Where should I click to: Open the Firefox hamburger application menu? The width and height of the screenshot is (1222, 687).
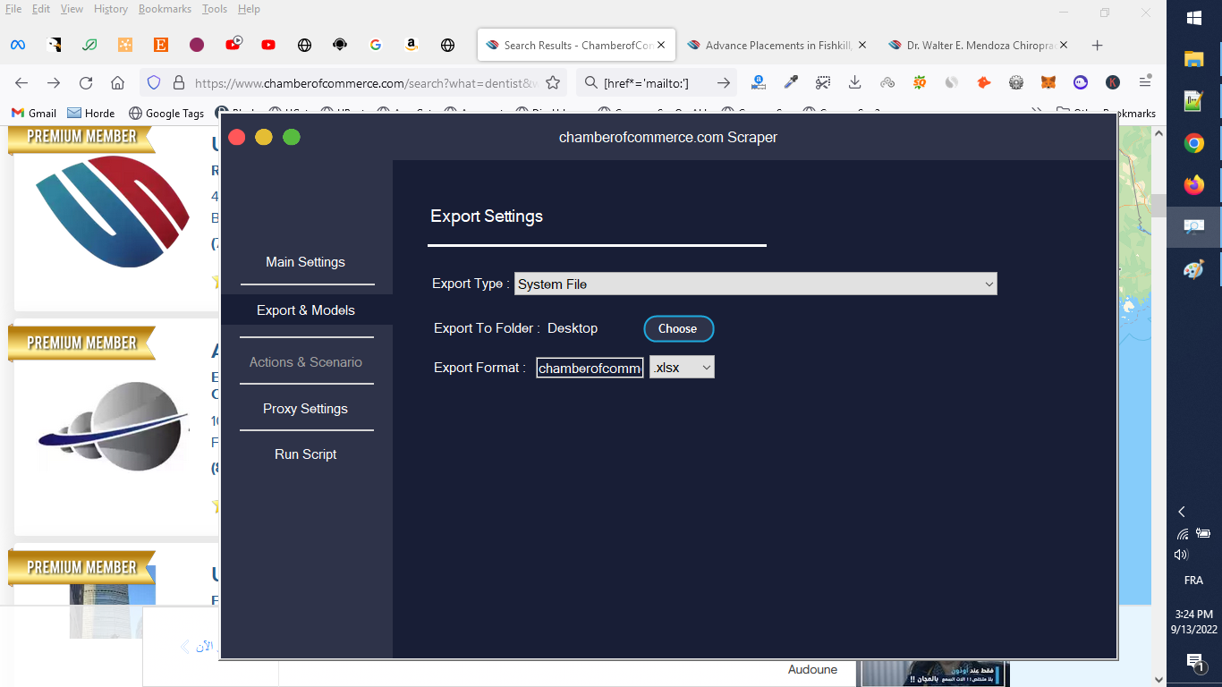click(1145, 82)
